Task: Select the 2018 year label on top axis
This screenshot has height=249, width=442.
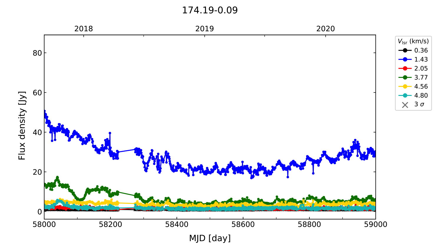Action: (x=84, y=29)
